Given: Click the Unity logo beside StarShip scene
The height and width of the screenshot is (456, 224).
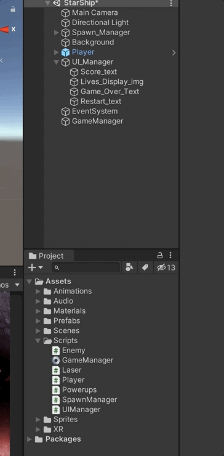Looking at the screenshot, I should point(57,3).
